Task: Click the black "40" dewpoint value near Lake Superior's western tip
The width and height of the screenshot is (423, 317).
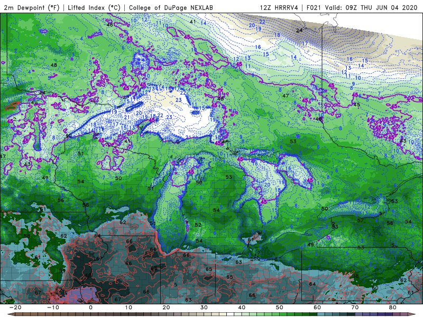Action: pos(68,136)
